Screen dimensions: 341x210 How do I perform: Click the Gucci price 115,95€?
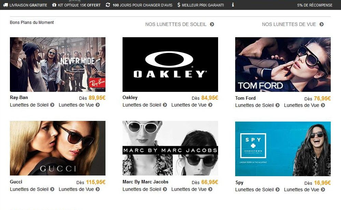point(96,182)
